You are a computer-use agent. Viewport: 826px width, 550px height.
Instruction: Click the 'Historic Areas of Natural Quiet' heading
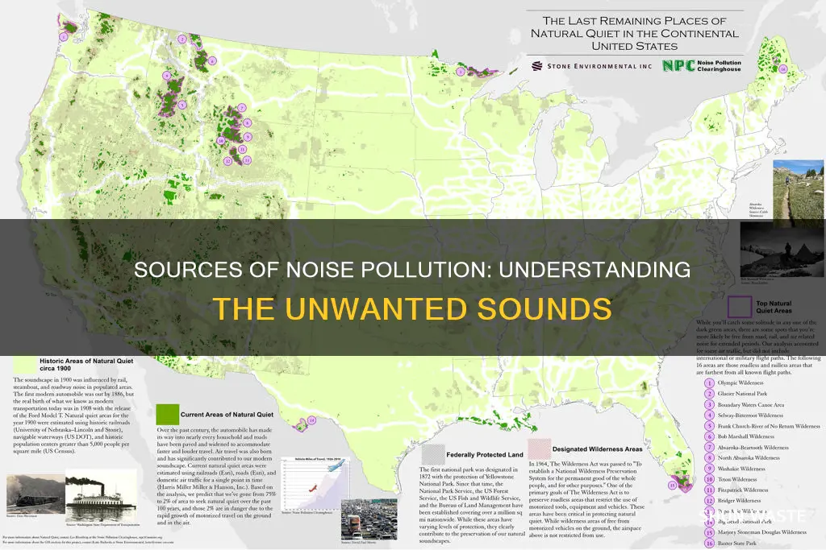86,365
